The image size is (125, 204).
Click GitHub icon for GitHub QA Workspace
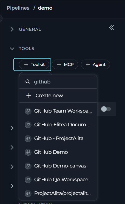28,180
